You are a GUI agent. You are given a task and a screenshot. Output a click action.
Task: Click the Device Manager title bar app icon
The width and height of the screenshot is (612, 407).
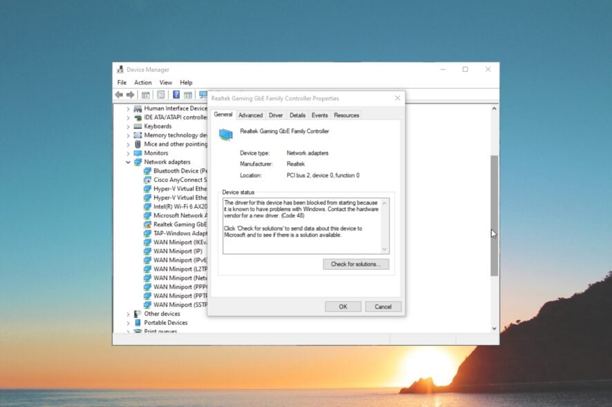(120, 70)
